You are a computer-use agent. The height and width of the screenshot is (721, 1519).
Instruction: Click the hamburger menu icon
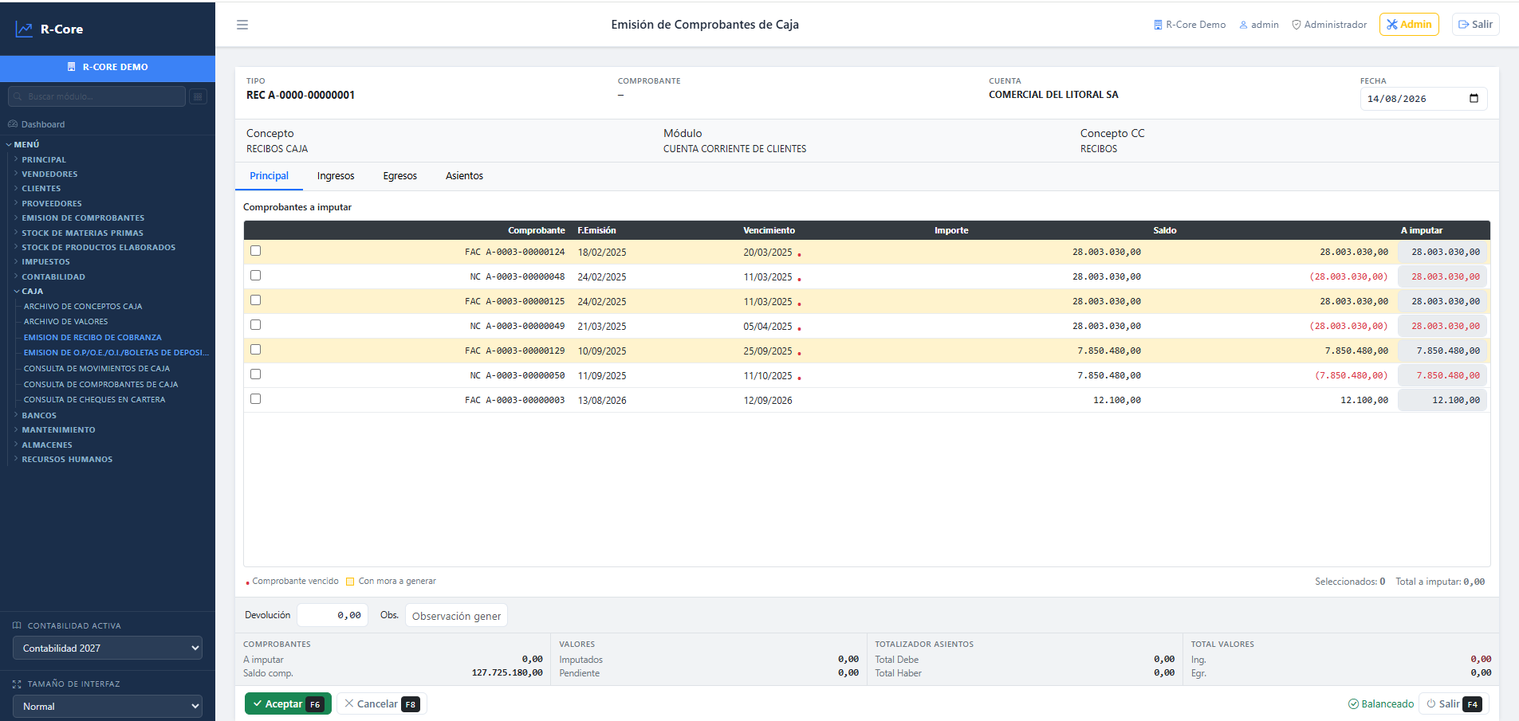click(242, 25)
